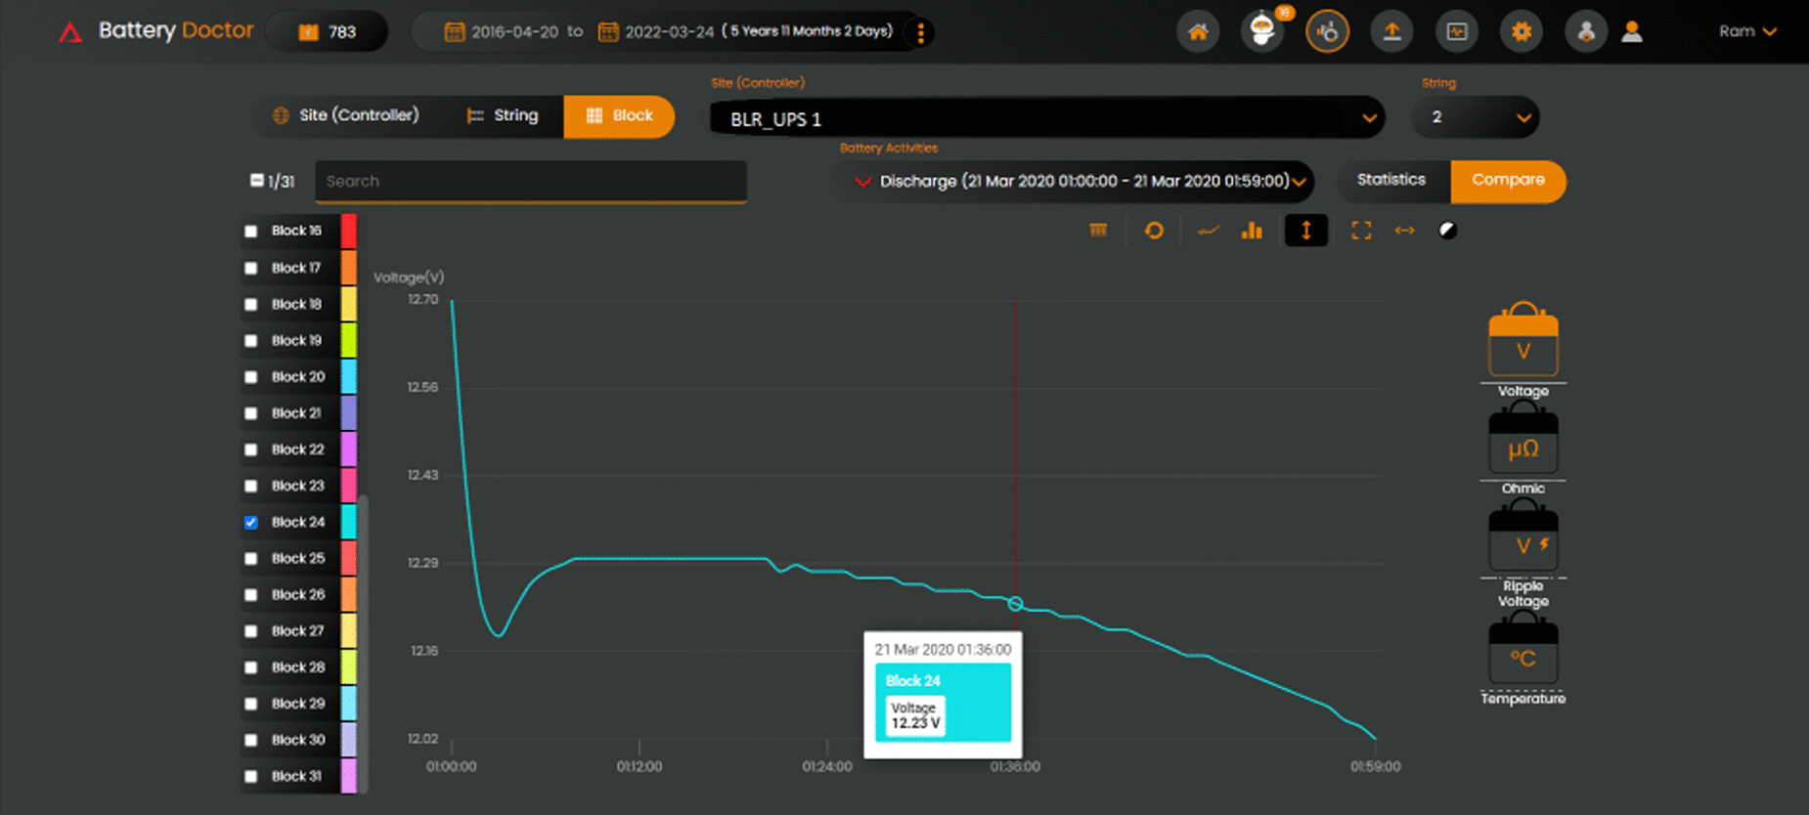This screenshot has height=815, width=1809.
Task: Click the block Search input field
Action: click(x=530, y=182)
